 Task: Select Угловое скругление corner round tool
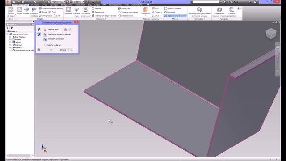(x=128, y=12)
